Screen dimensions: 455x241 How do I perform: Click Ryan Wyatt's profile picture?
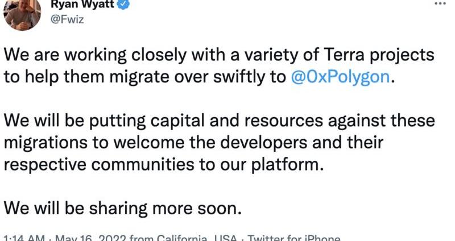pos(23,13)
